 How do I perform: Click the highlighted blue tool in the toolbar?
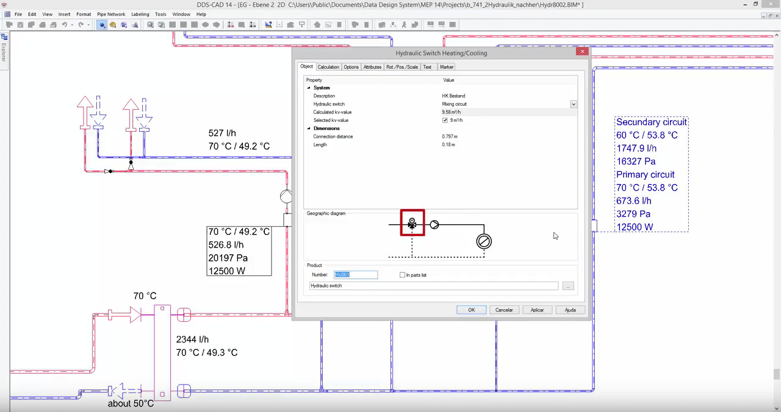tap(102, 25)
